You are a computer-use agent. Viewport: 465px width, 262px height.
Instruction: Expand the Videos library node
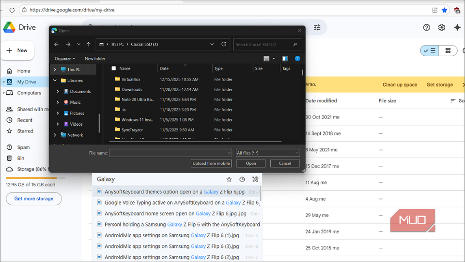(58, 124)
